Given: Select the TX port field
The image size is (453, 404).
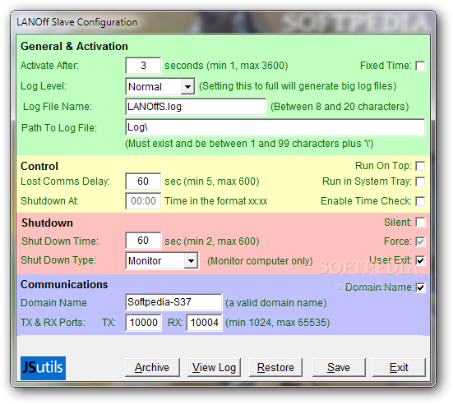Looking at the screenshot, I should [x=144, y=323].
